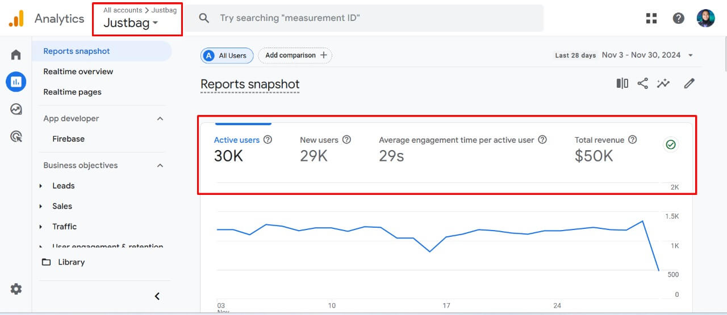Open Admin settings gear icon
Image resolution: width=727 pixels, height=315 pixels.
pos(16,289)
